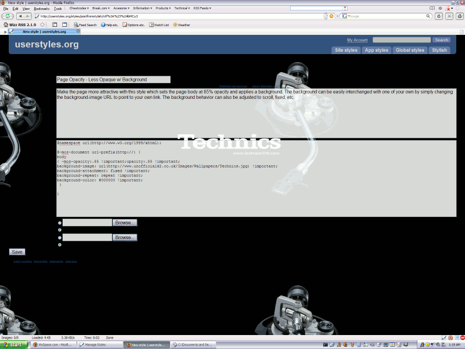Expand the tab list arrow left of tabs
The image size is (465, 349).
[x=5, y=31]
